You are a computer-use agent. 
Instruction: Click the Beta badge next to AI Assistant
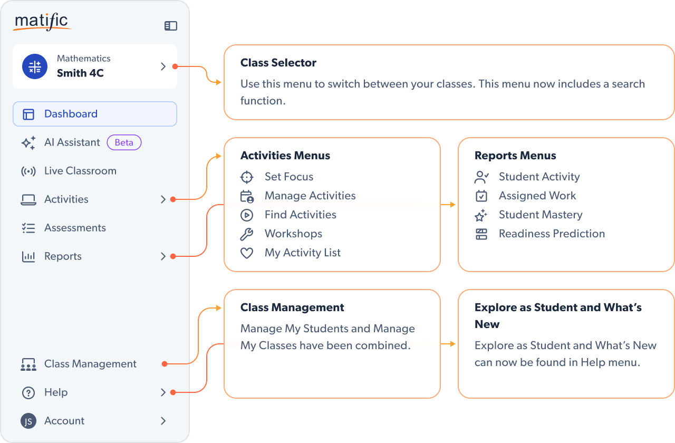pos(124,142)
